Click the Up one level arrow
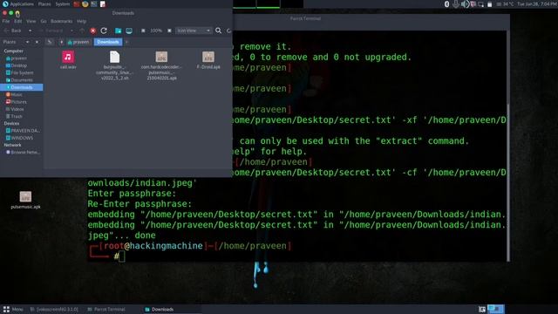Screen dimensions: 558x314 point(82,31)
